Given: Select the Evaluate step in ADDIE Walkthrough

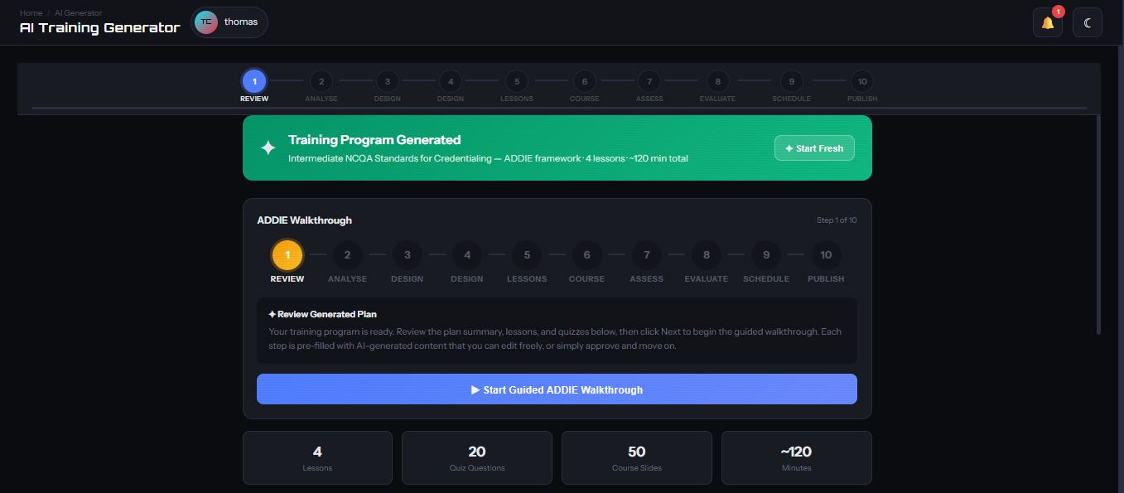Looking at the screenshot, I should tap(706, 254).
